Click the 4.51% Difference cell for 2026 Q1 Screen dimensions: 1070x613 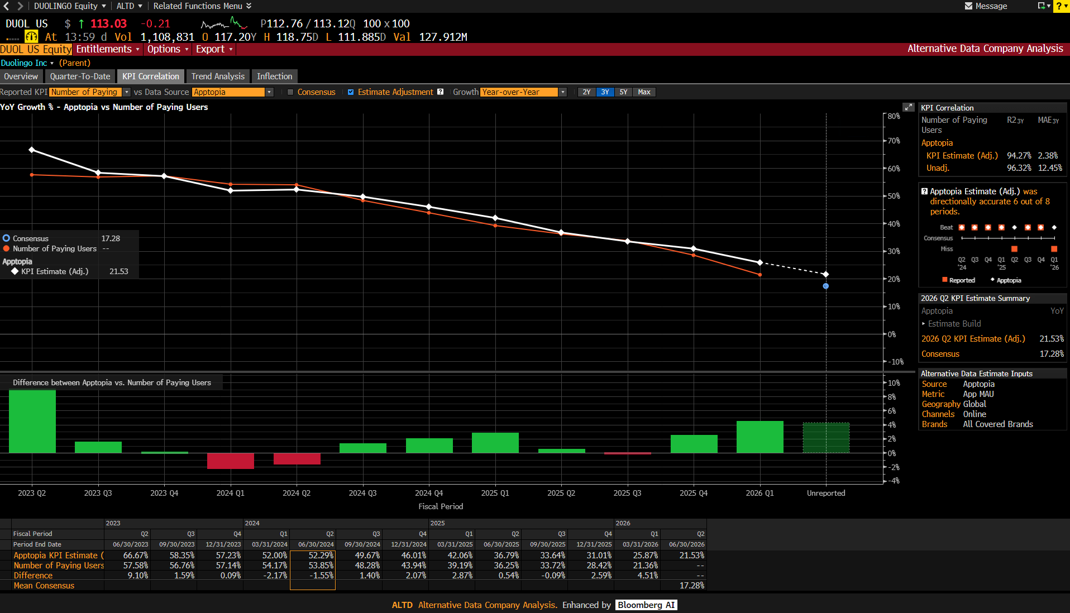[x=637, y=576]
